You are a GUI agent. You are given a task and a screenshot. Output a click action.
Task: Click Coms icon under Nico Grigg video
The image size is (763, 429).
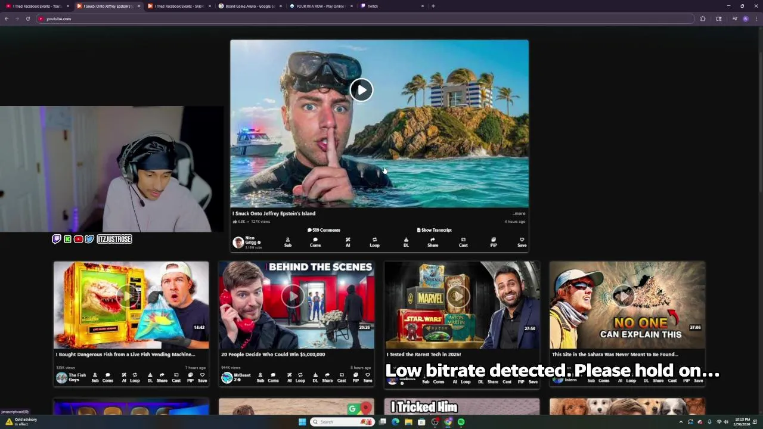315,242
